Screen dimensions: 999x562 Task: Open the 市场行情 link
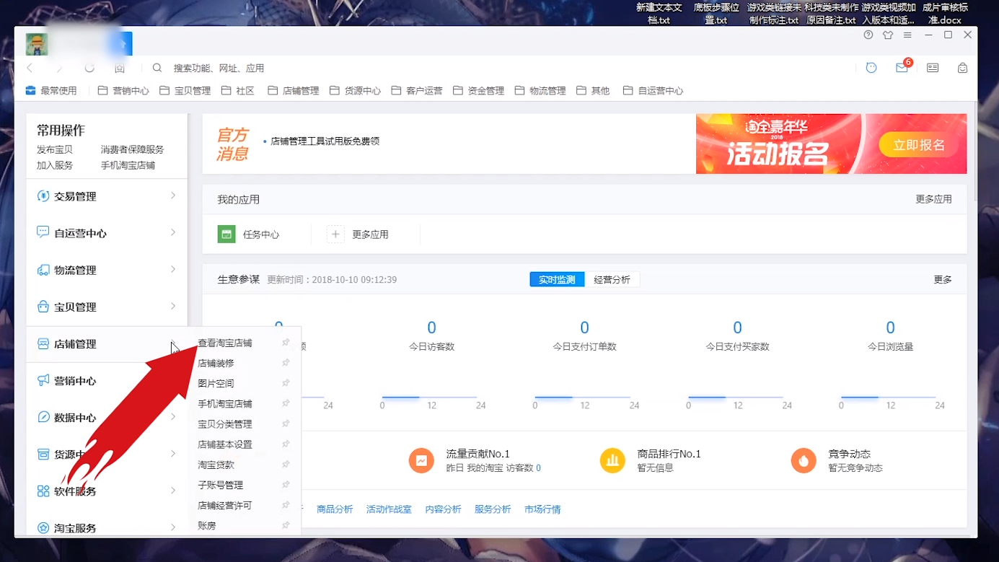542,509
